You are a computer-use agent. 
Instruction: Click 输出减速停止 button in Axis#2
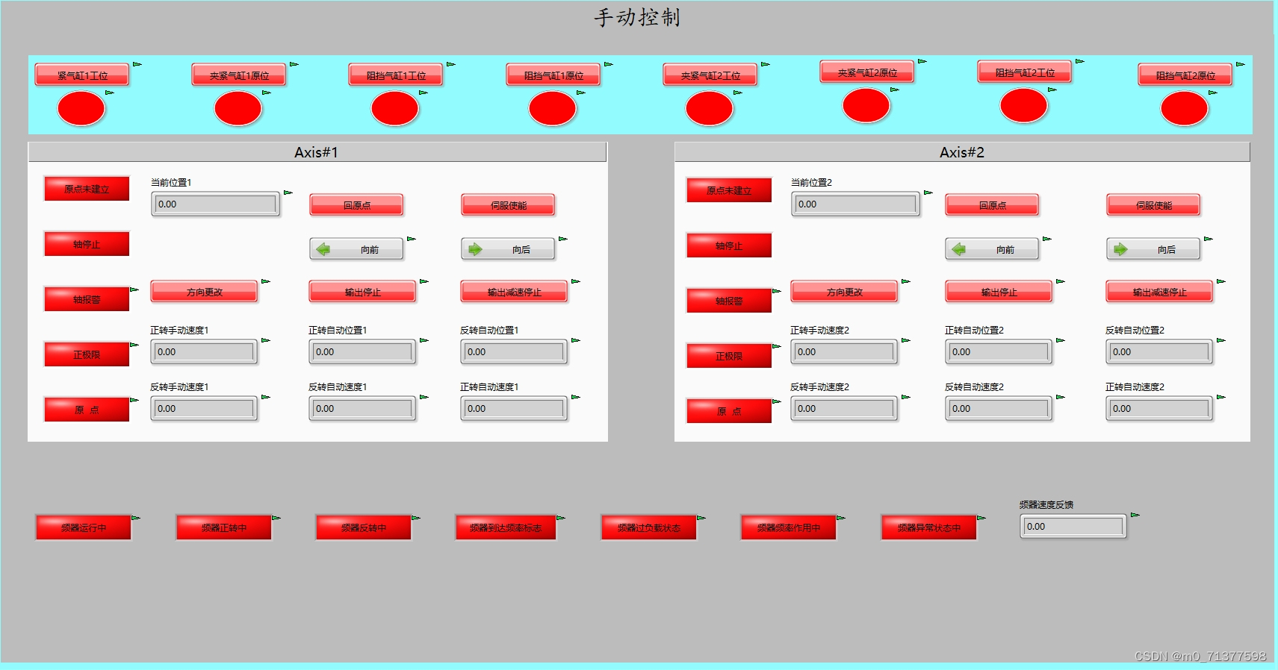pyautogui.click(x=1160, y=292)
